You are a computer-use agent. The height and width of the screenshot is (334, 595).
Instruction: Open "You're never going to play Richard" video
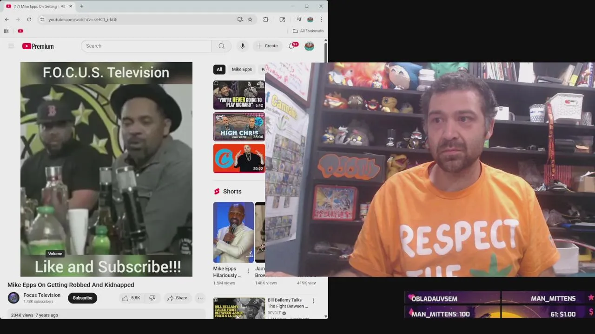pos(239,95)
